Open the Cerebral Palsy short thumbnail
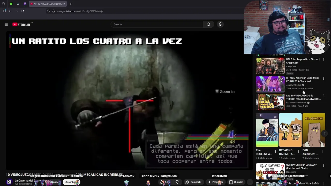This screenshot has width=331, height=186. (x=267, y=130)
